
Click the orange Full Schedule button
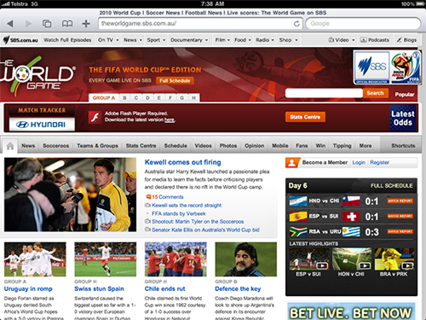point(175,81)
